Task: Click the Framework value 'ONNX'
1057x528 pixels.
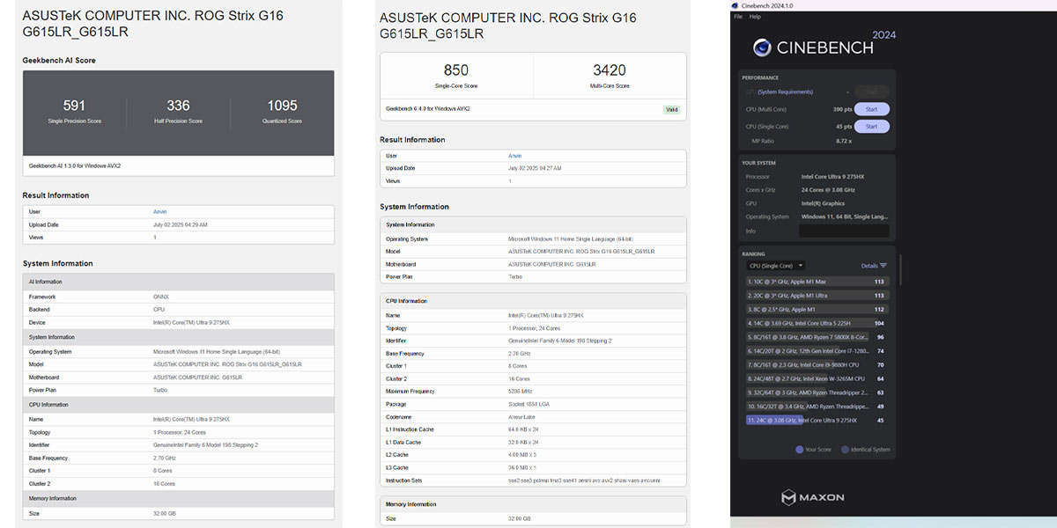Action: coord(161,297)
